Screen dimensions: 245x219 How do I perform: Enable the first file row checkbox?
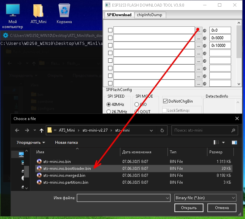[110, 30]
